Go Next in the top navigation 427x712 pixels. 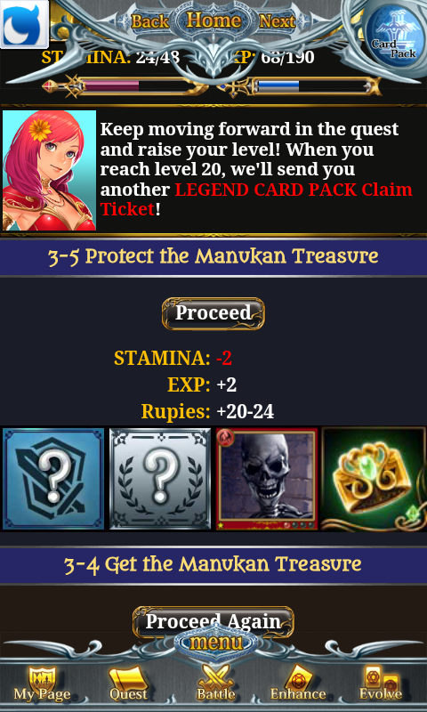point(277,21)
